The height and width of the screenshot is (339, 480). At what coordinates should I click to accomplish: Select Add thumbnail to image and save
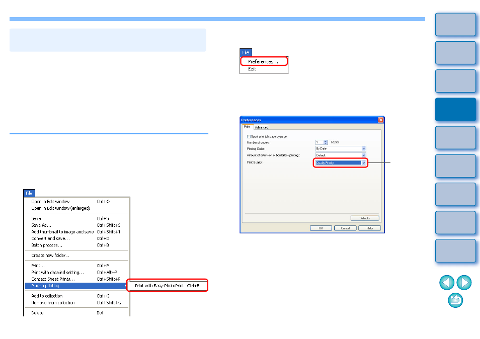(77, 232)
